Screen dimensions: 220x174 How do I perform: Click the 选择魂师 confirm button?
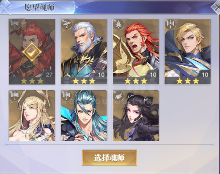click(109, 158)
